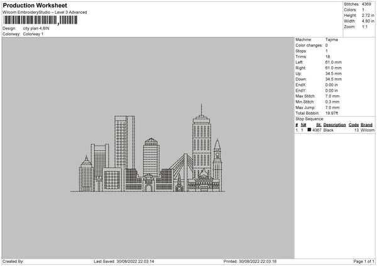
Task: Select the Production Worksheet title
Action: click(35, 5)
